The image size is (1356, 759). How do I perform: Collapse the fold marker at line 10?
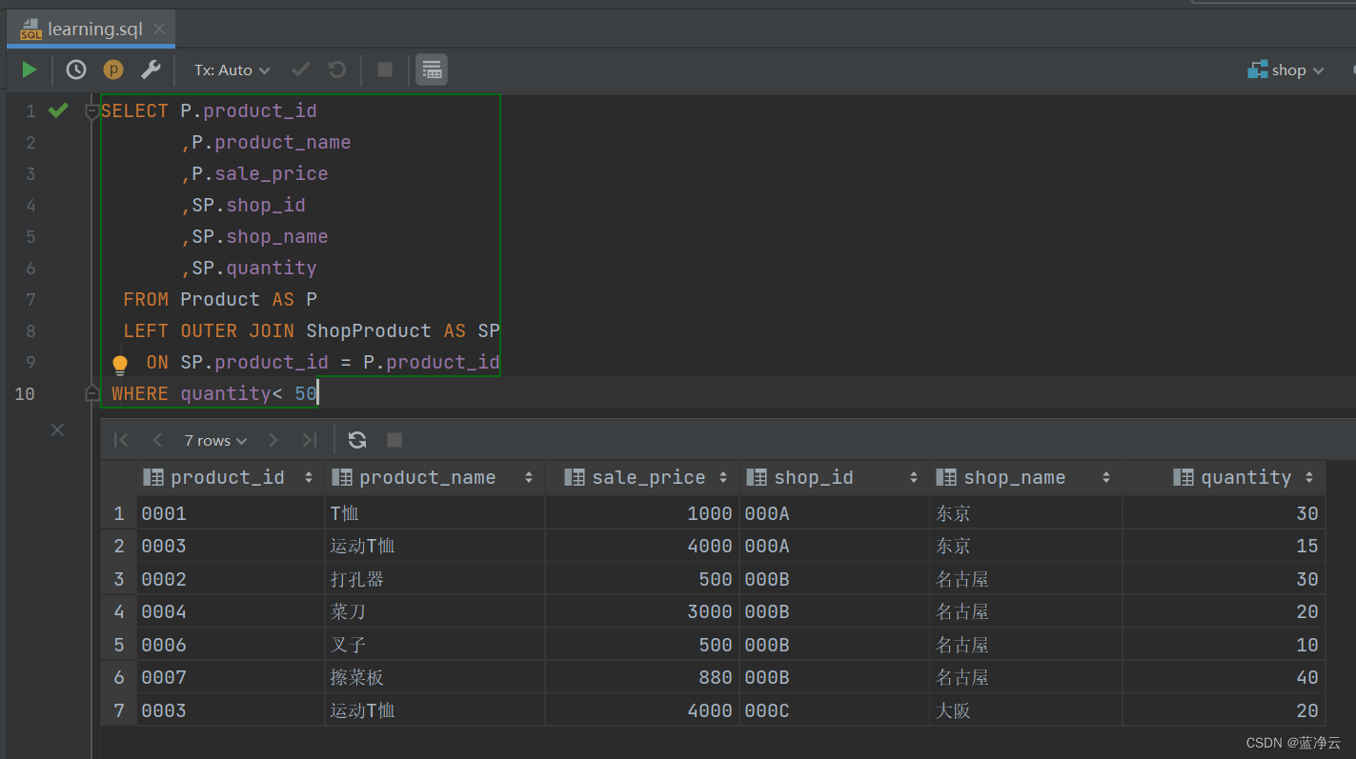pyautogui.click(x=92, y=393)
